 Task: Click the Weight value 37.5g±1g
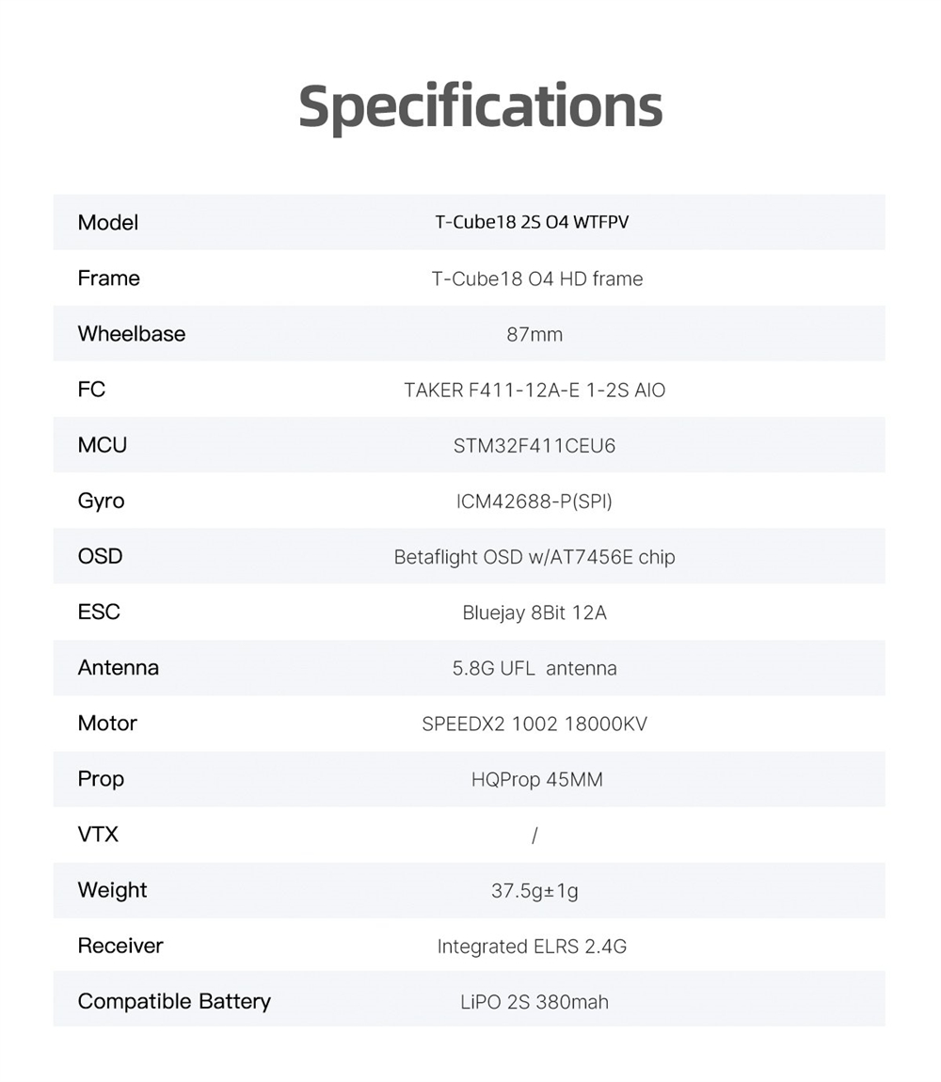click(534, 890)
